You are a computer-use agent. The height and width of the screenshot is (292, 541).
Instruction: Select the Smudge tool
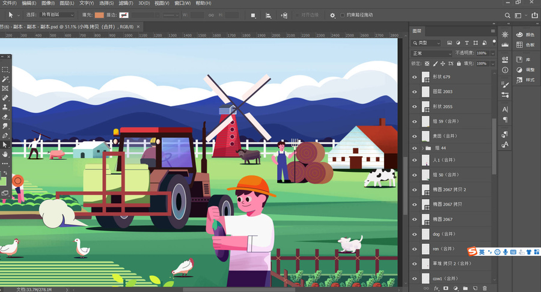(x=5, y=126)
